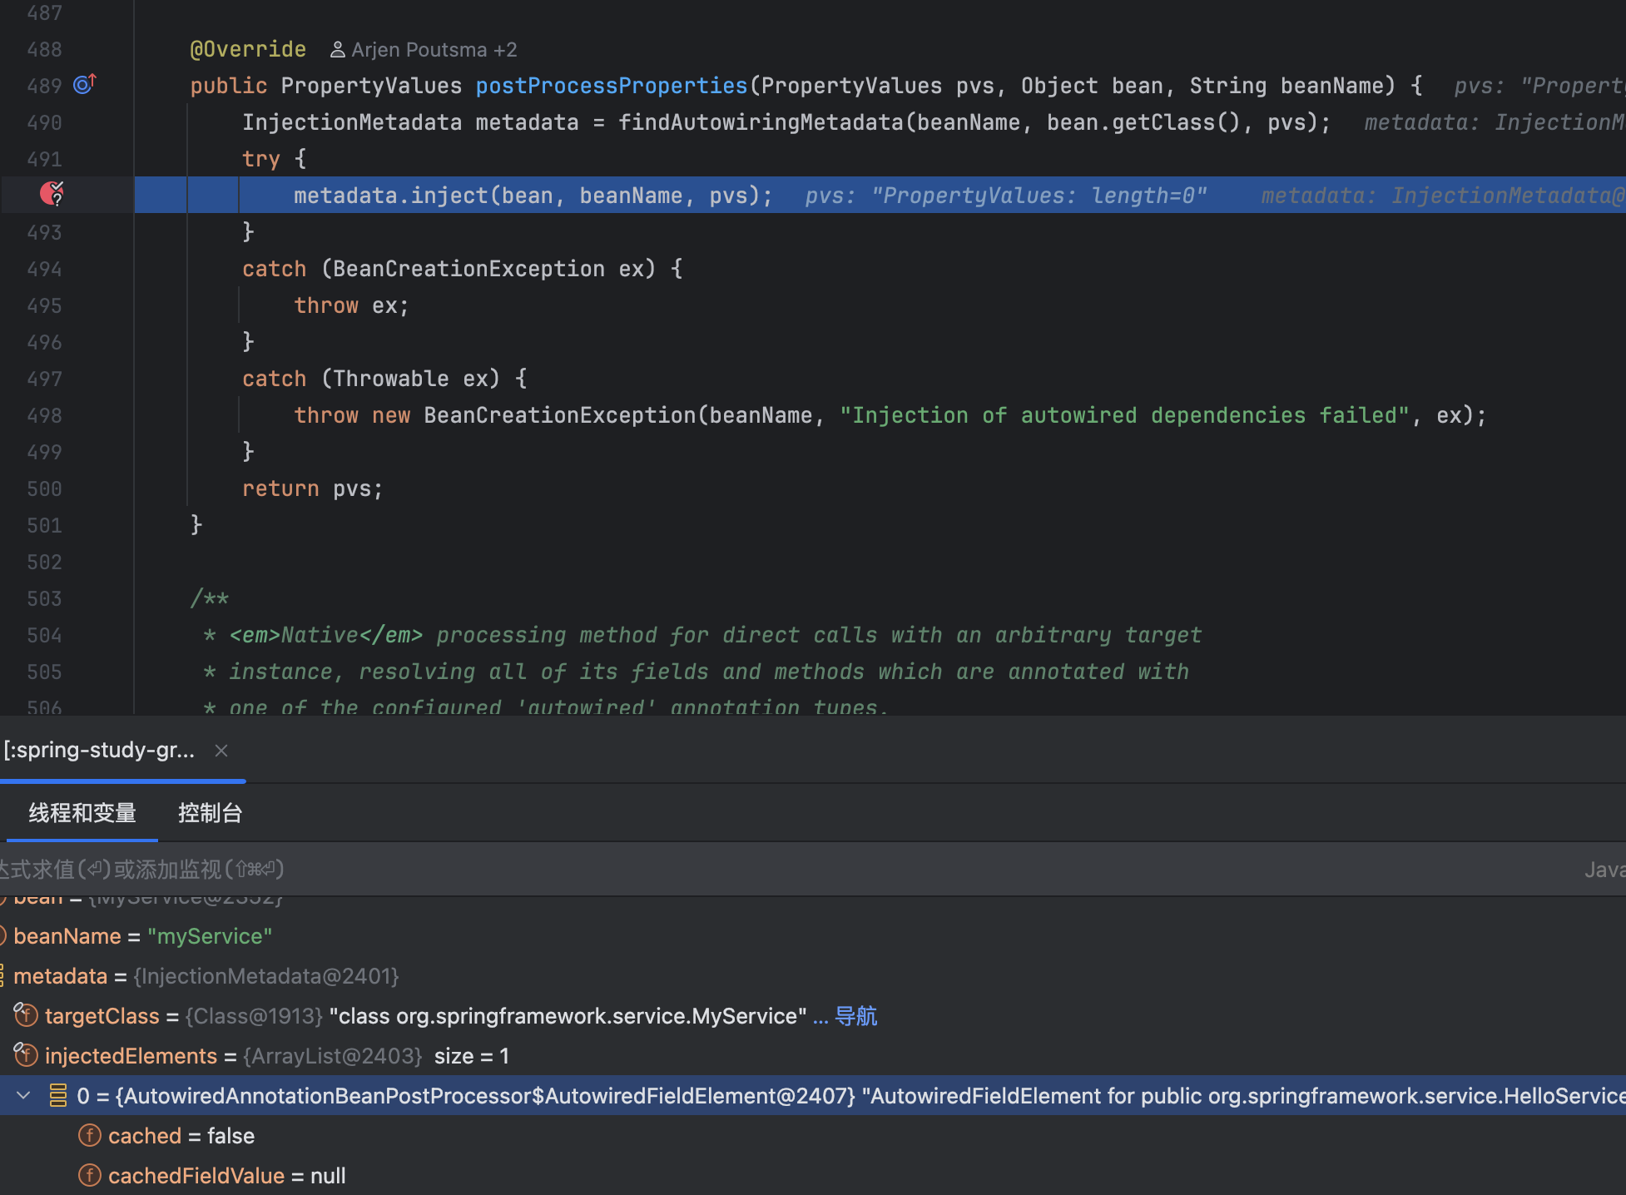
Task: Click the override gutter icon at line 489
Action: coord(84,85)
